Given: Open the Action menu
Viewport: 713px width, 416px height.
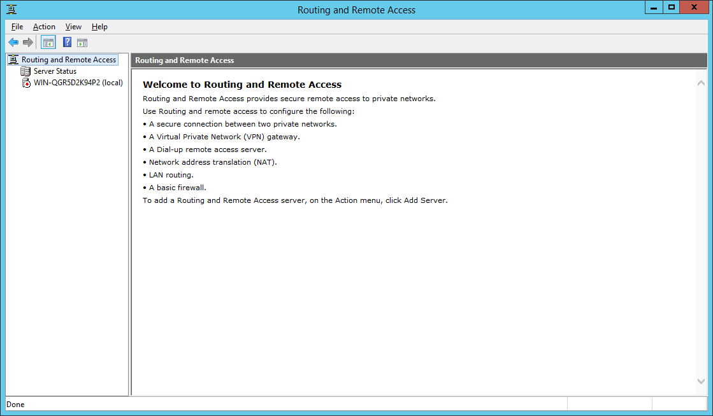Looking at the screenshot, I should (44, 27).
